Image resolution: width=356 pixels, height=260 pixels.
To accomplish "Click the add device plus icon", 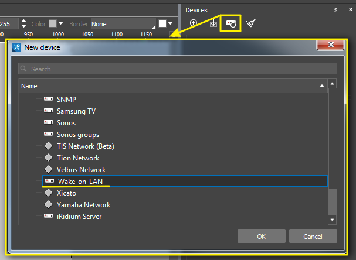I will tap(194, 23).
